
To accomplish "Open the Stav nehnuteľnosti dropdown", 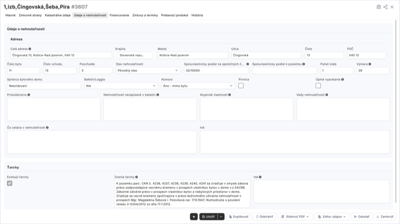I will tap(148, 71).
